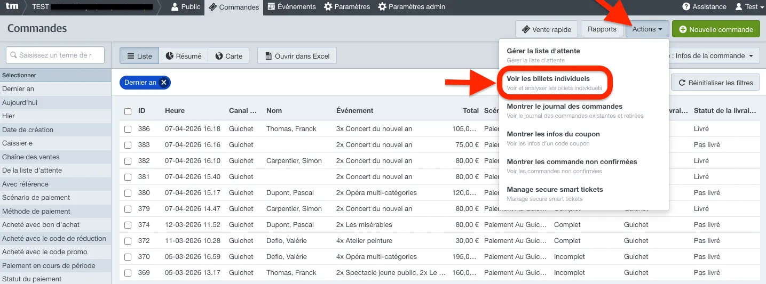This screenshot has width=766, height=284.
Task: Select Acheté avec bon d'achat filter
Action: click(56, 225)
